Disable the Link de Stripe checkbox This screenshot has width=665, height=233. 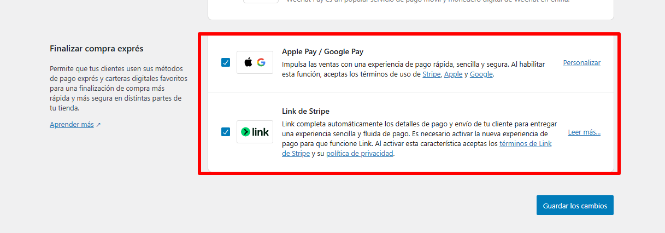coord(226,132)
